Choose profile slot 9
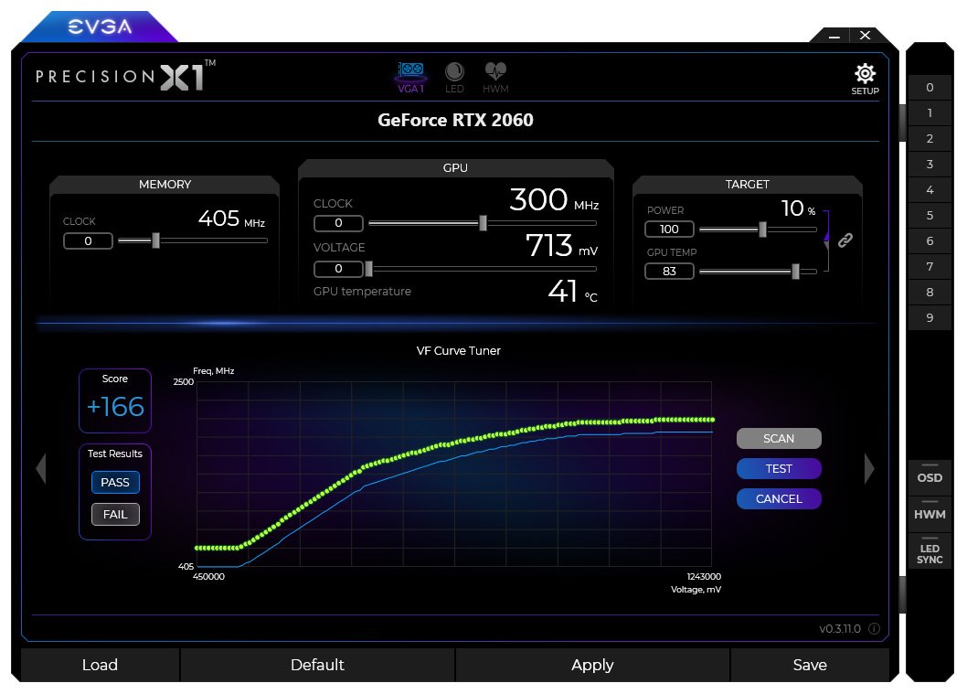967x694 pixels. click(x=930, y=318)
